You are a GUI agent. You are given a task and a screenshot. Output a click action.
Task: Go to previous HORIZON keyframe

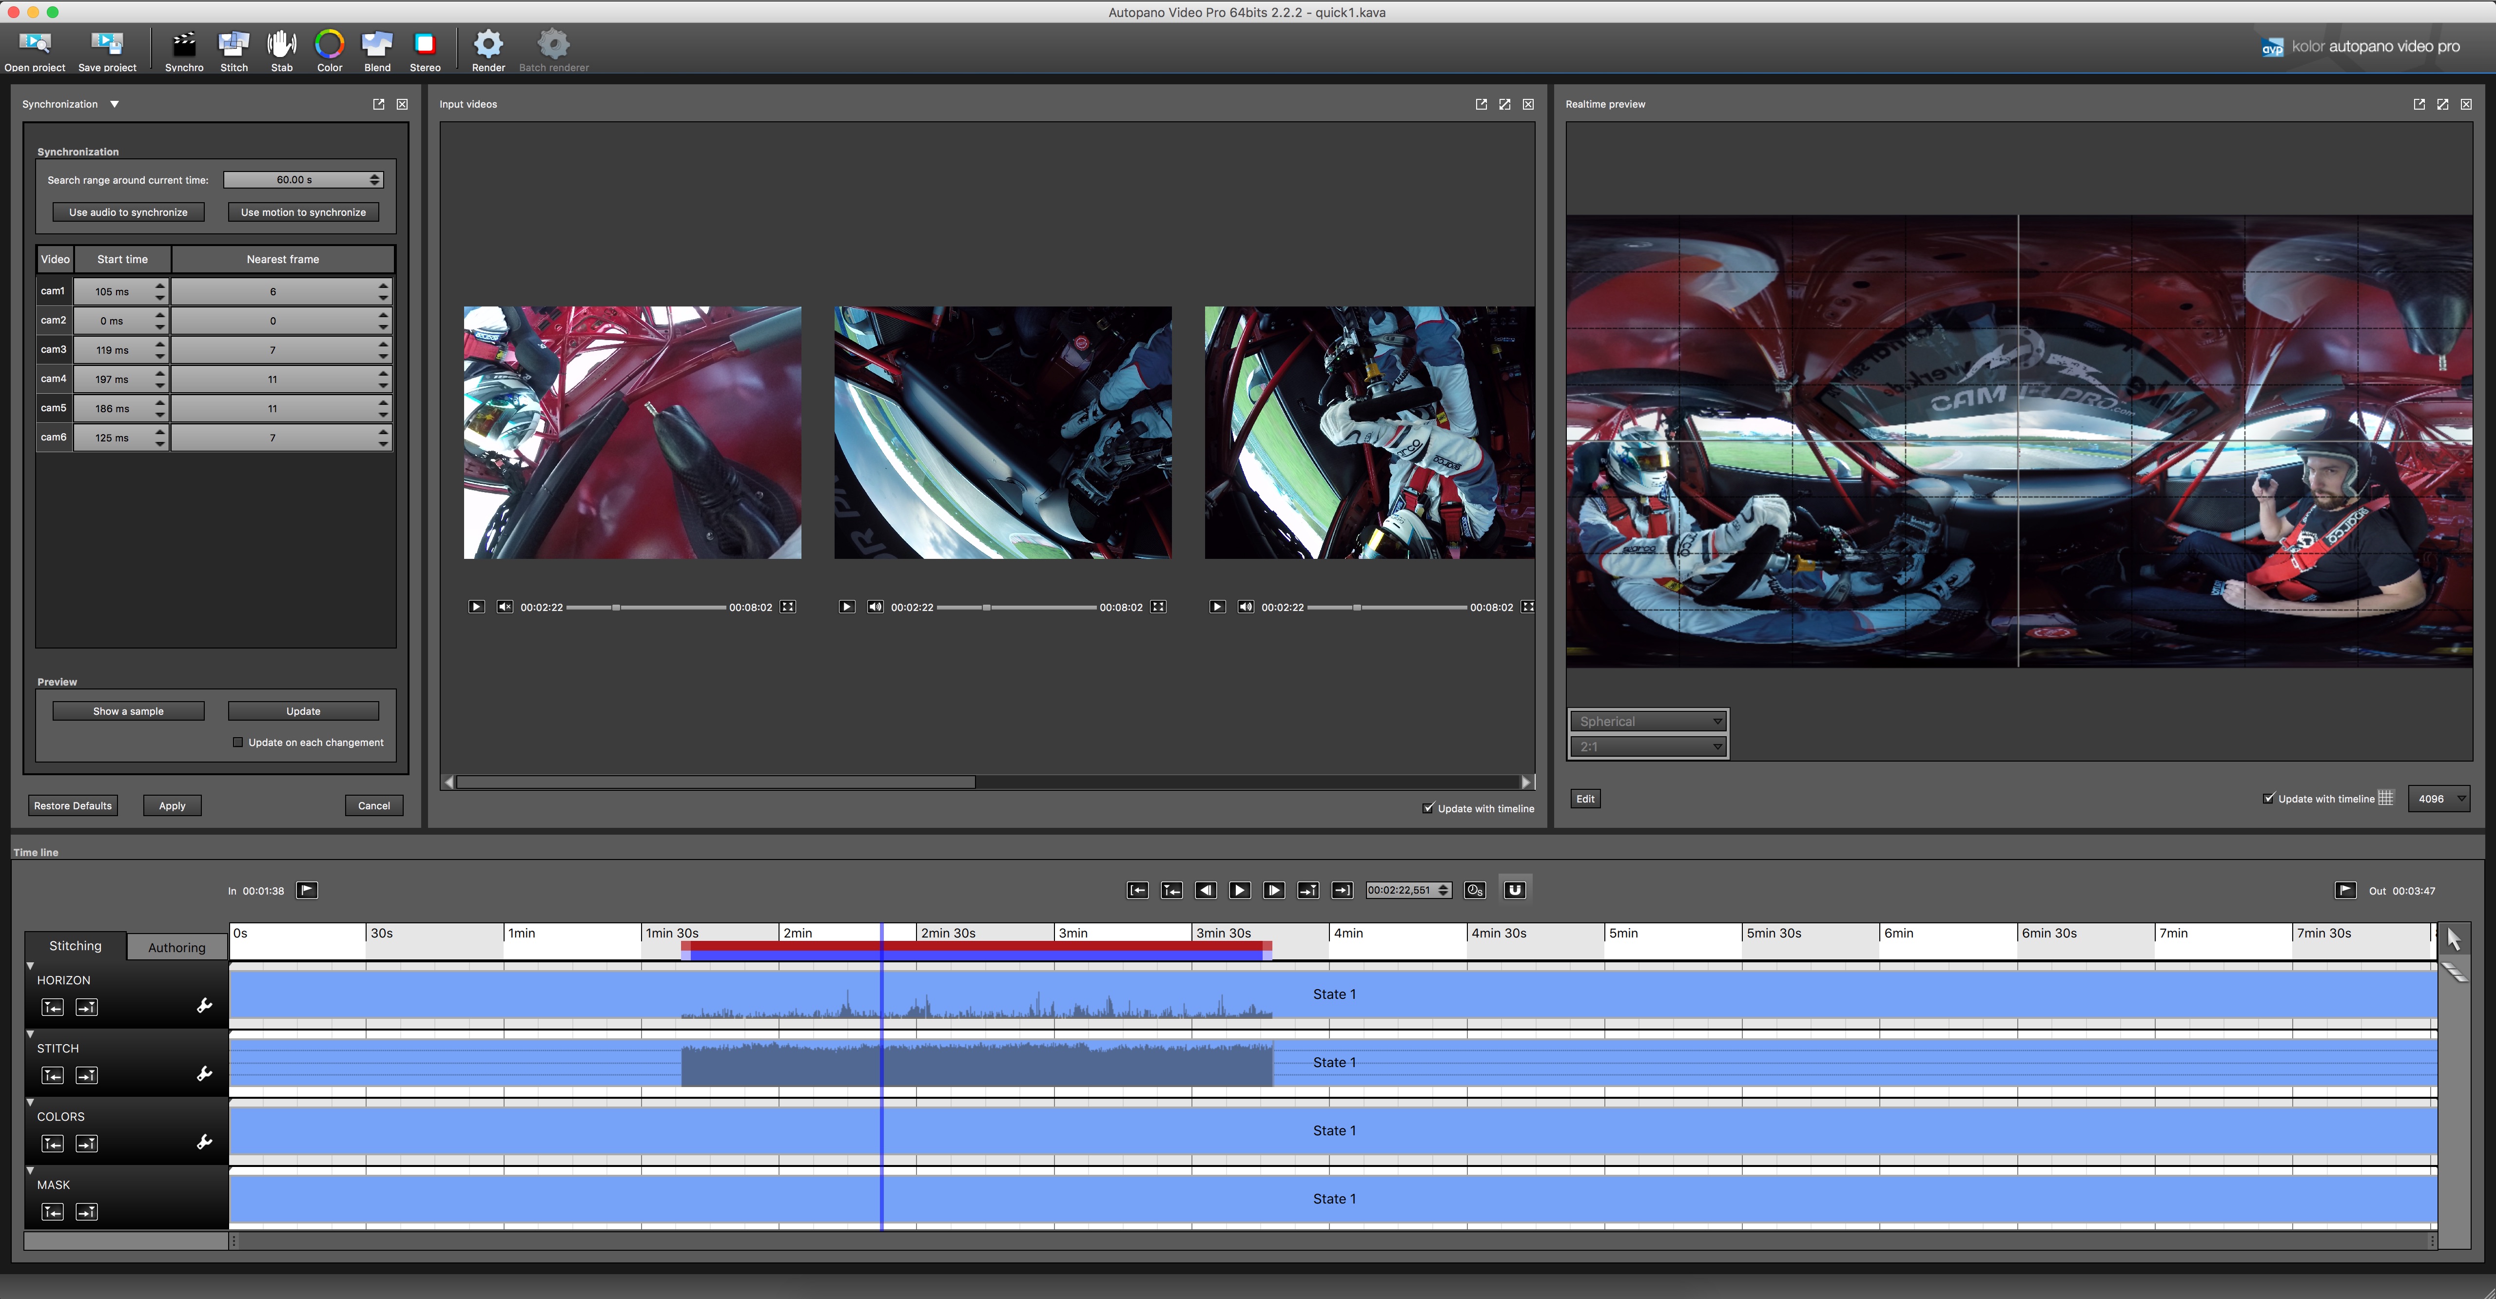pyautogui.click(x=52, y=1008)
